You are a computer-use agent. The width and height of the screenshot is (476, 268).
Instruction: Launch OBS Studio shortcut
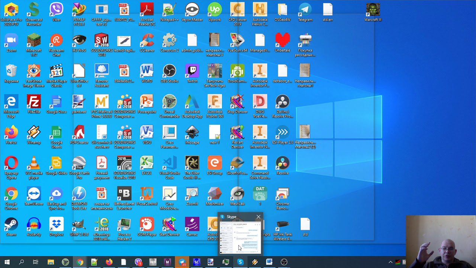point(169,74)
